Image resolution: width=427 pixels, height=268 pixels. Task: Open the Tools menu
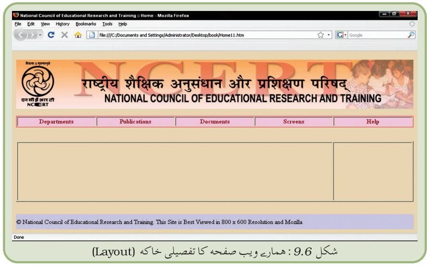click(108, 24)
